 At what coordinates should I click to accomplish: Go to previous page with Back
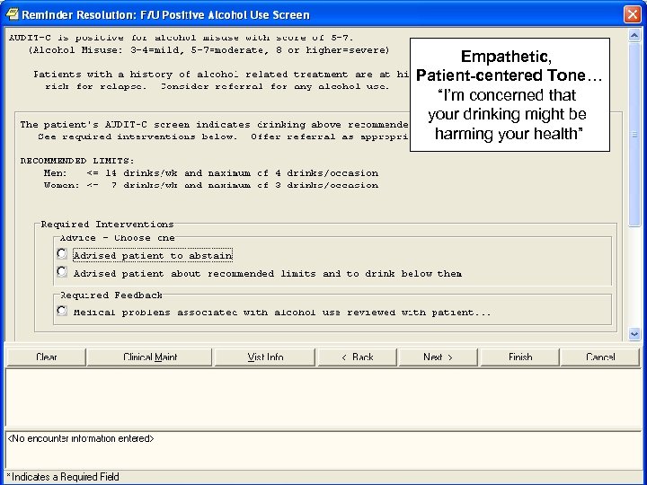click(358, 357)
